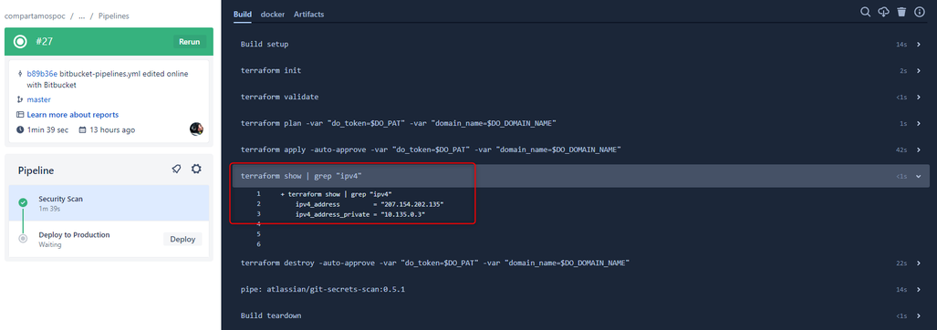
Task: Click the #27 pipeline number
Action: (x=45, y=42)
